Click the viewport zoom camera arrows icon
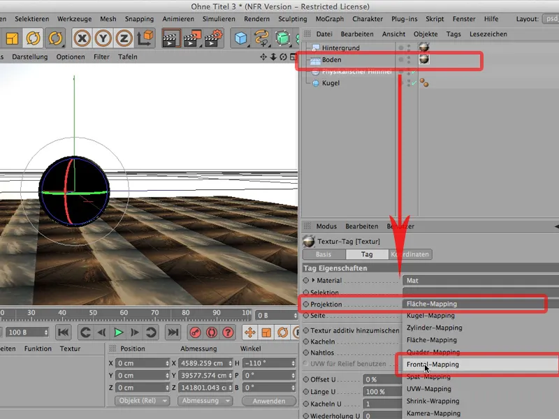This screenshot has width=559, height=419. click(273, 57)
